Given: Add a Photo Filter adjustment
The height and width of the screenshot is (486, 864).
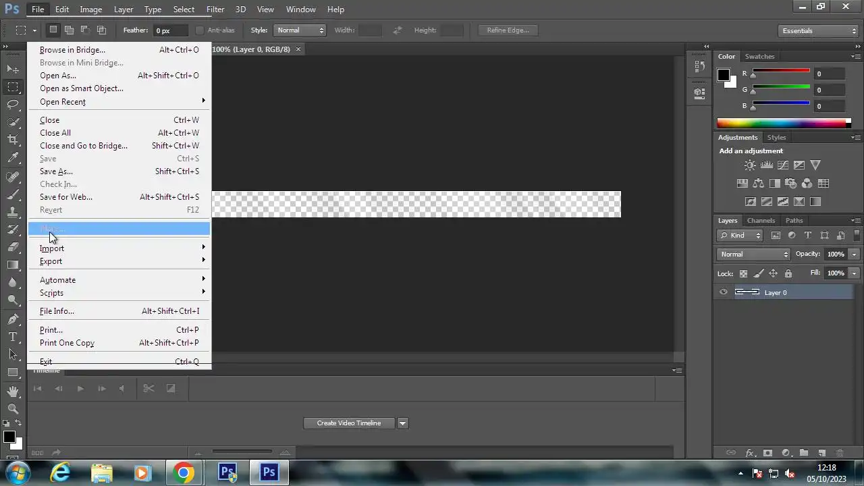Looking at the screenshot, I should coord(791,183).
